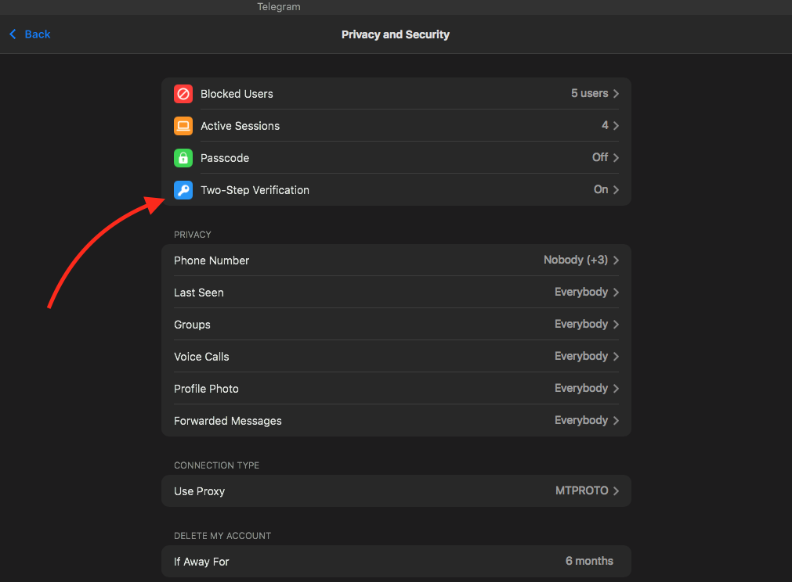
Task: Click the blue Two-Step Verification key icon
Action: [x=183, y=190]
